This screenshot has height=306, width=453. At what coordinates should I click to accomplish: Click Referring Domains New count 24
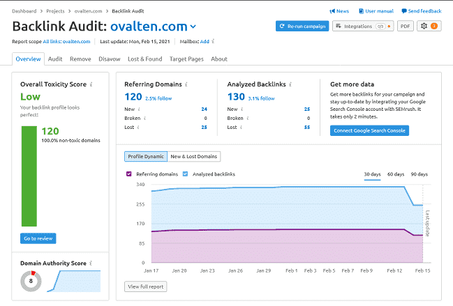tap(205, 109)
